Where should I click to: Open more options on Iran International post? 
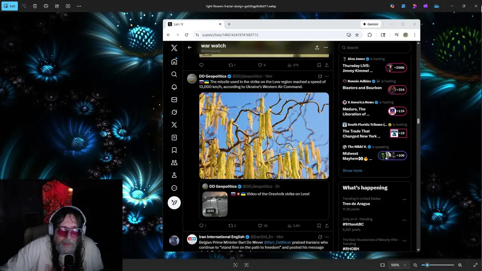(326, 237)
